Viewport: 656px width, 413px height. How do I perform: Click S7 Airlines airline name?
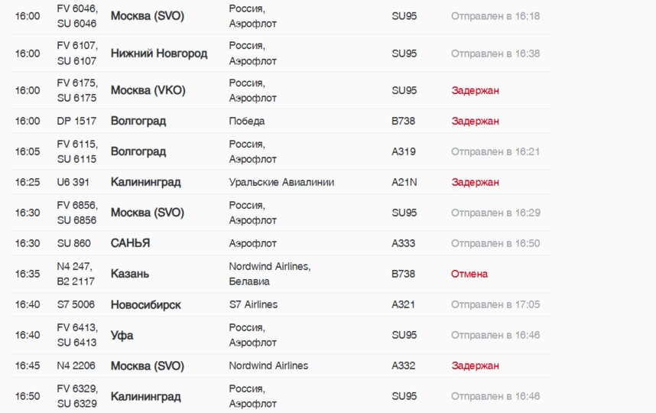(253, 304)
